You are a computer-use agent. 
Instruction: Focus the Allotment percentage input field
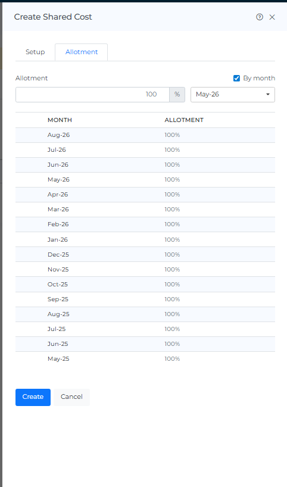pyautogui.click(x=92, y=95)
